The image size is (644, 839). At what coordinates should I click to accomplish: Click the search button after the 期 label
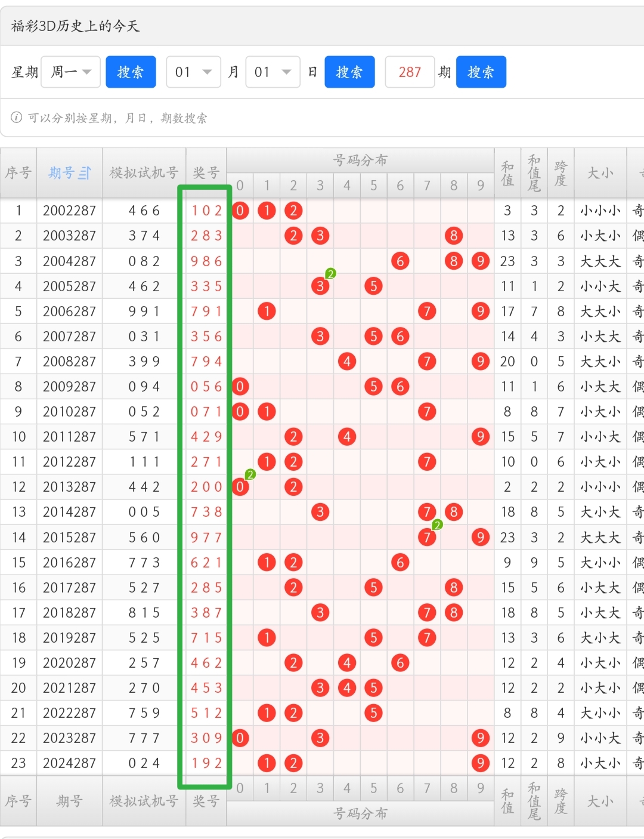pyautogui.click(x=481, y=72)
